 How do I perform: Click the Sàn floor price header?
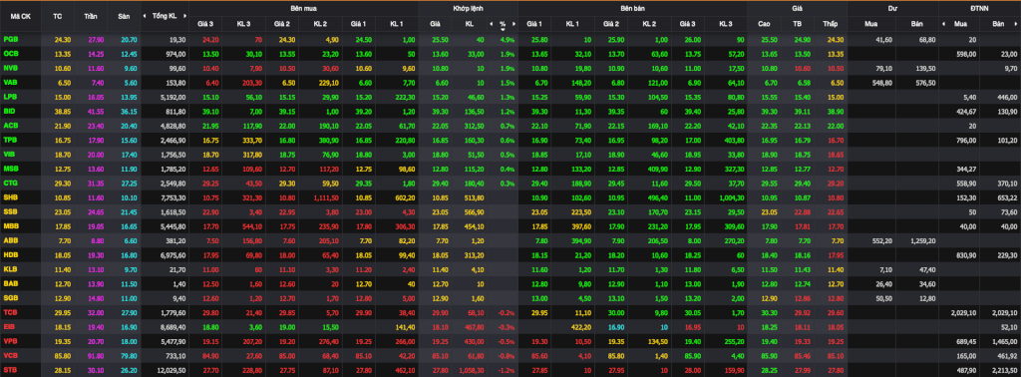[124, 16]
